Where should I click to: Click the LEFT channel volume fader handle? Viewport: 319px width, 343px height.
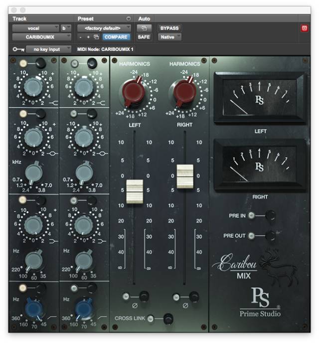(x=135, y=191)
